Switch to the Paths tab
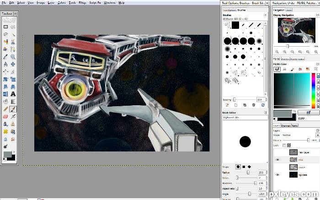The image size is (320, 200). (x=295, y=126)
